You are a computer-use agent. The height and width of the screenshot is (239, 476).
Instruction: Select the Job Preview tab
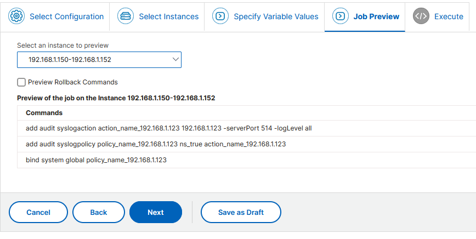click(365, 16)
